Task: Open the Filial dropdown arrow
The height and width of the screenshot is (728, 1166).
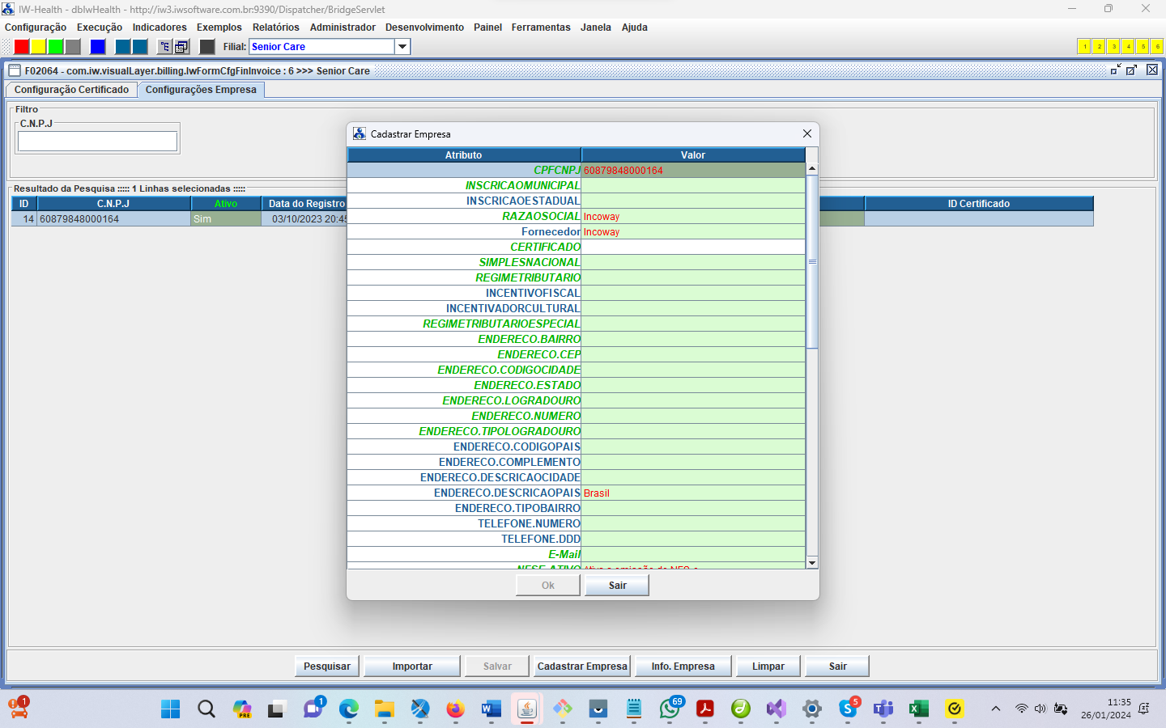Action: 402,47
